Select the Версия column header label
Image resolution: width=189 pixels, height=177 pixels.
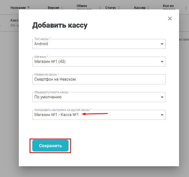pos(53,8)
